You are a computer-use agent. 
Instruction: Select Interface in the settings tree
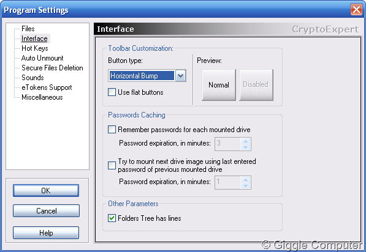tap(34, 39)
